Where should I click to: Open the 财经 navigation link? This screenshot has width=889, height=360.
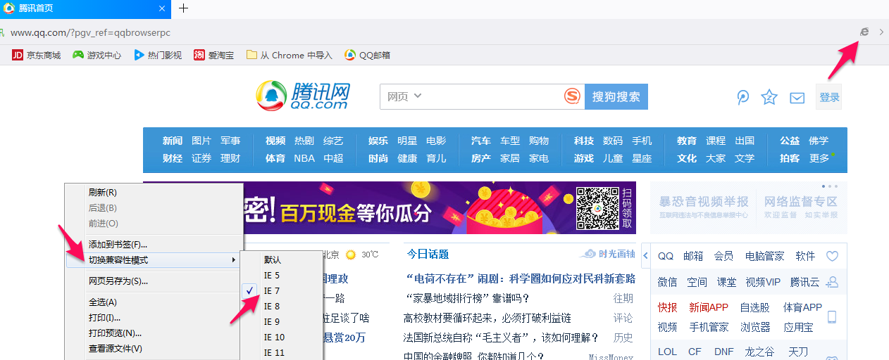(173, 158)
